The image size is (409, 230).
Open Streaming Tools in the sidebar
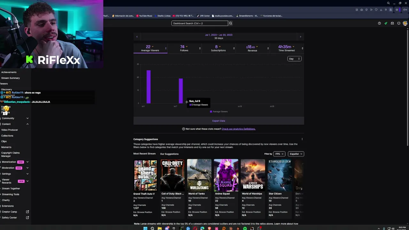click(11, 194)
